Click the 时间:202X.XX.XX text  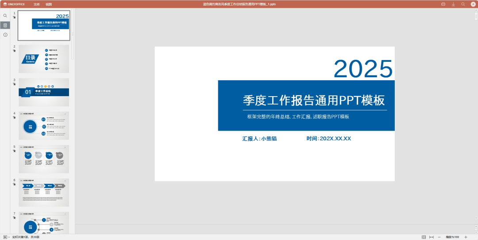coord(328,139)
